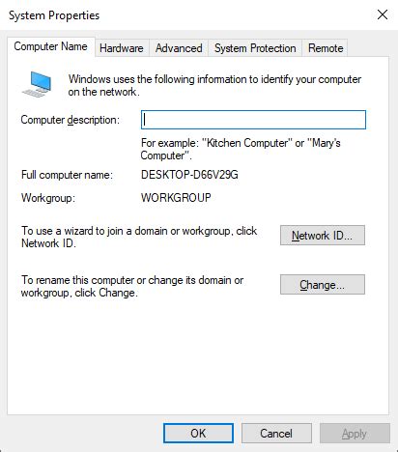This screenshot has height=452, width=398.
Task: Click the System Properties title text
Action: [x=54, y=15]
